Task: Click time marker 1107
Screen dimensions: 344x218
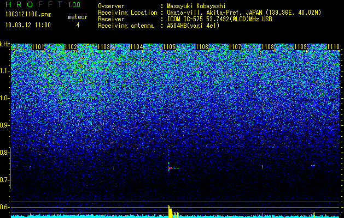Action: tap(235, 47)
